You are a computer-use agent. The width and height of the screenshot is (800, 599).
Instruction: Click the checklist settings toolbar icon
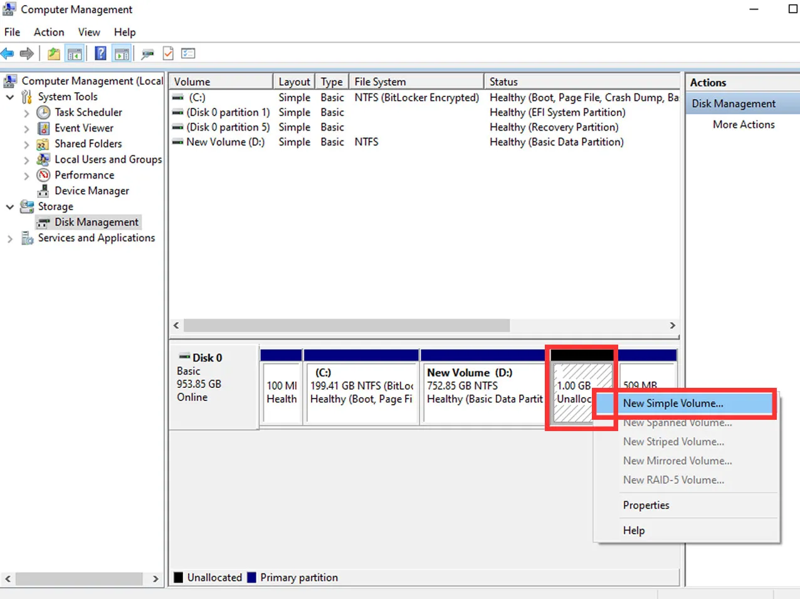point(188,54)
